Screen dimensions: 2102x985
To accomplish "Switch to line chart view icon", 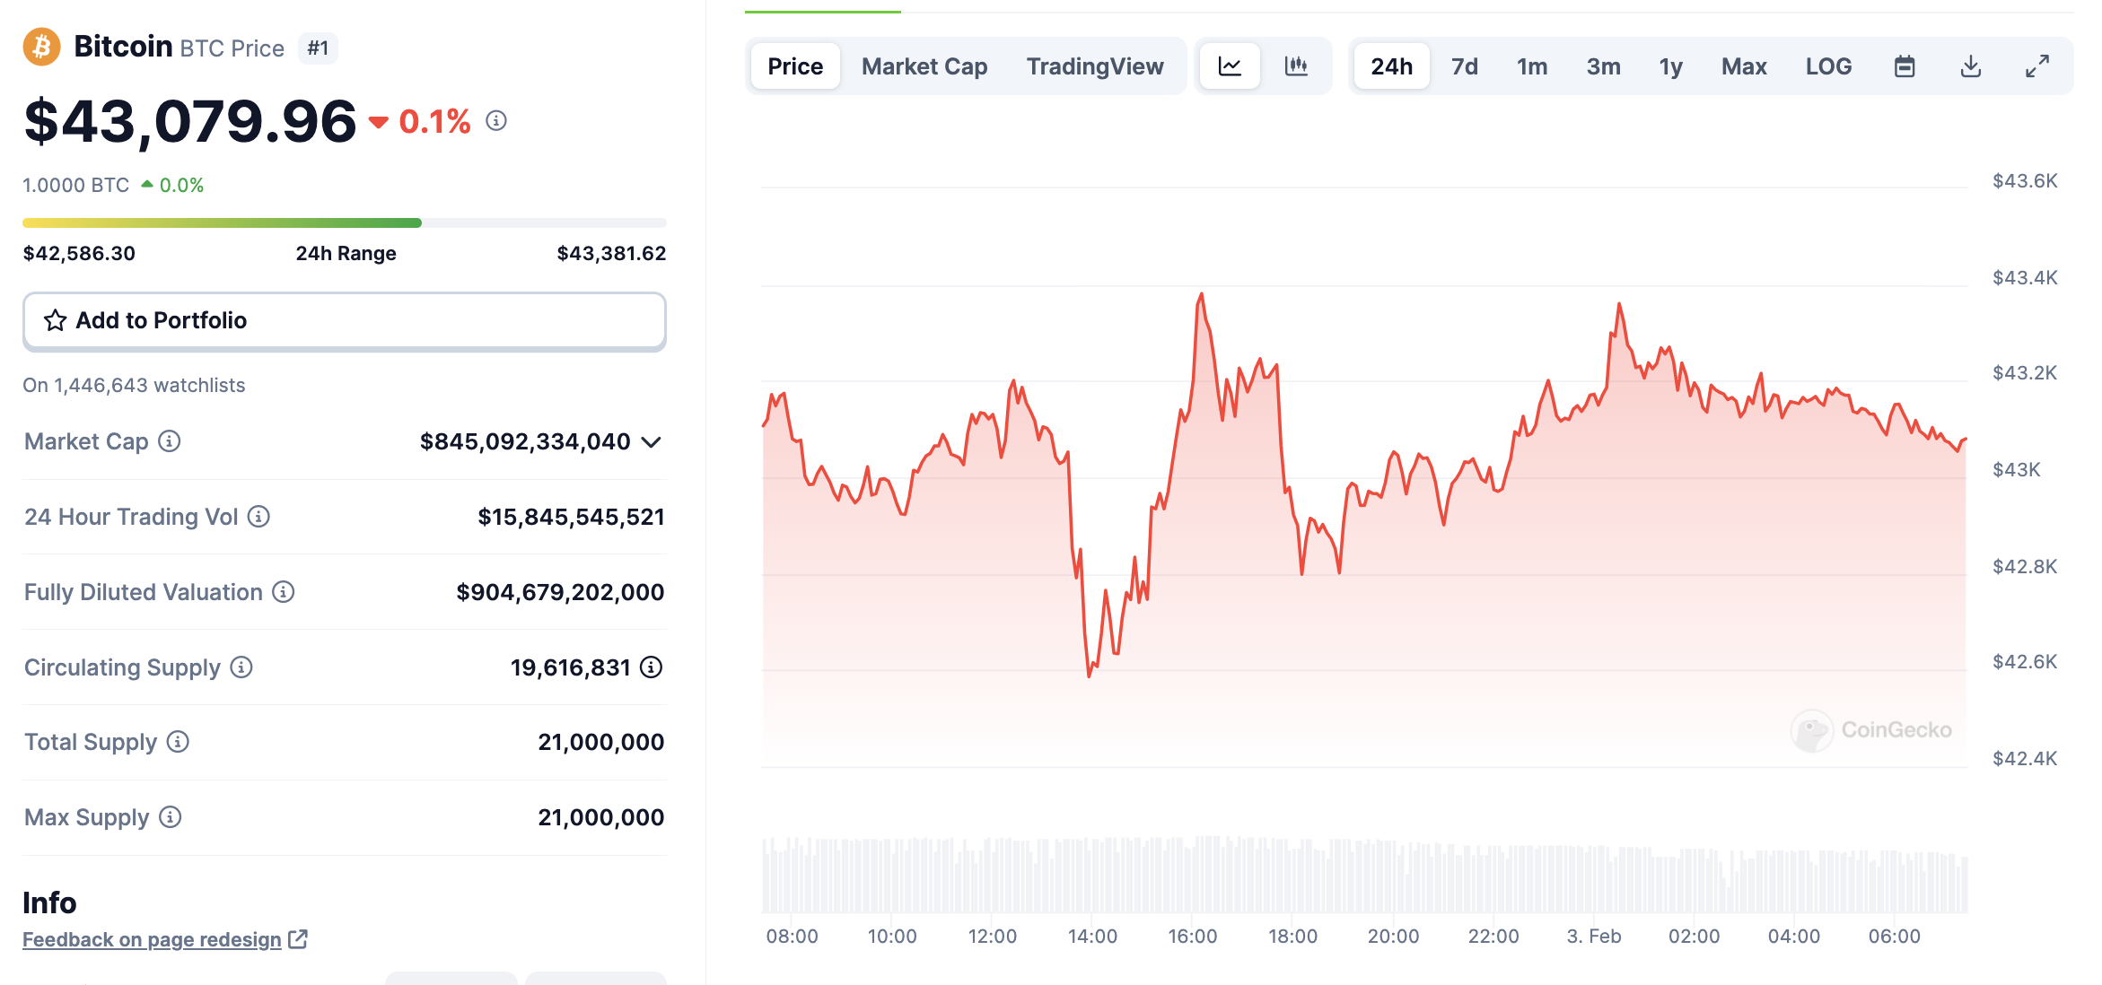I will click(1230, 66).
